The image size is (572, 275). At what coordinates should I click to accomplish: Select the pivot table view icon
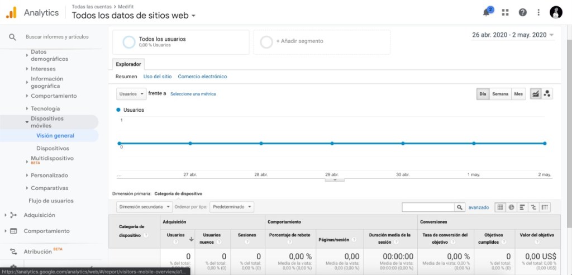click(x=545, y=207)
